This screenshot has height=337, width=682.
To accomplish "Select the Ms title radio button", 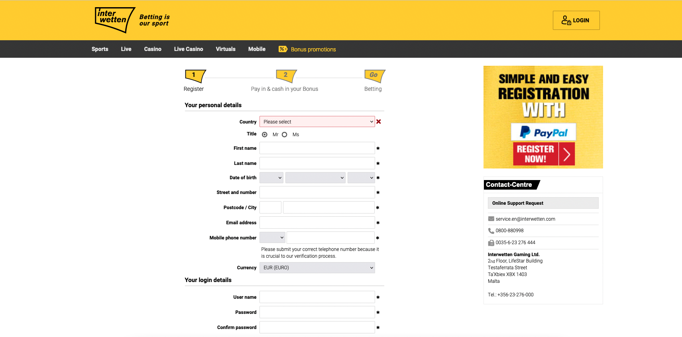I will pos(285,135).
